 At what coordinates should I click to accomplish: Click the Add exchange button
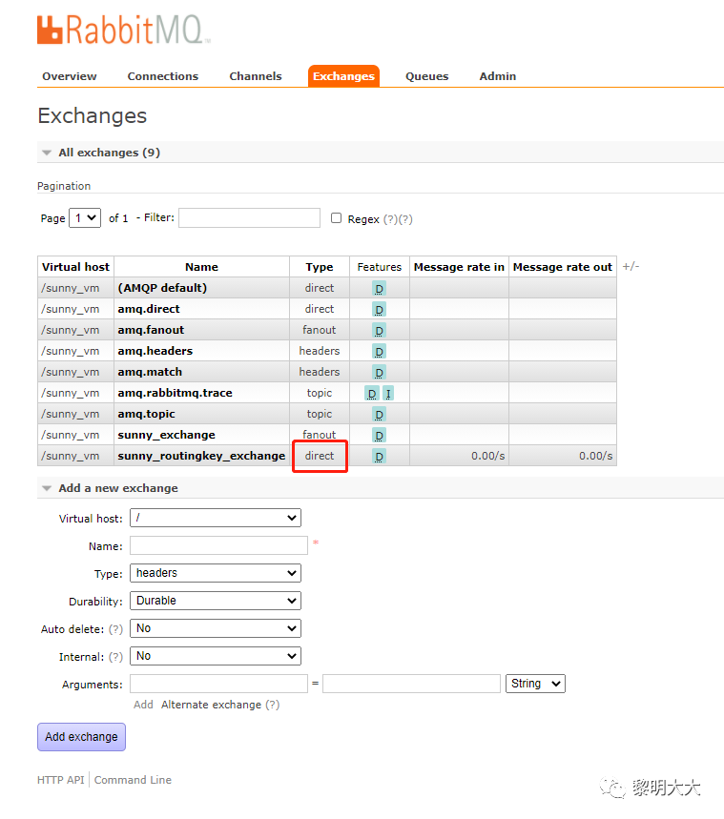[x=81, y=737]
